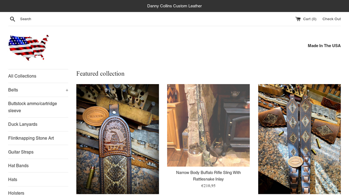349x196 pixels.
Task: Select Belts category
Action: click(x=13, y=90)
